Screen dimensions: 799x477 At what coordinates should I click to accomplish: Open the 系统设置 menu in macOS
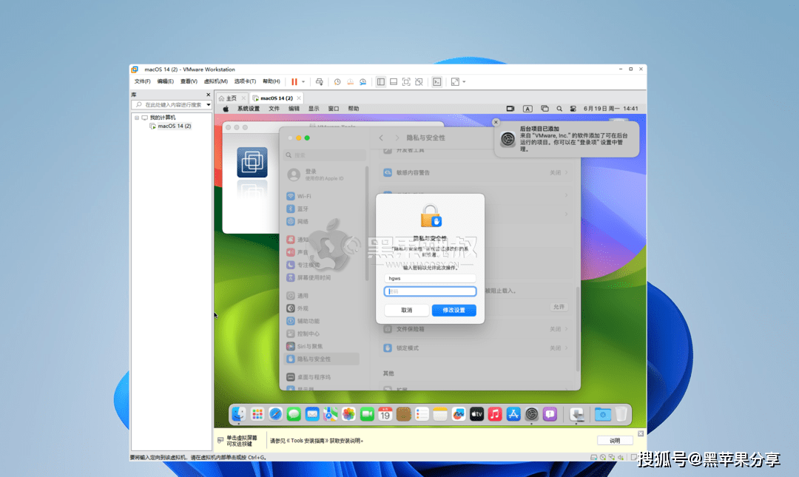(248, 109)
